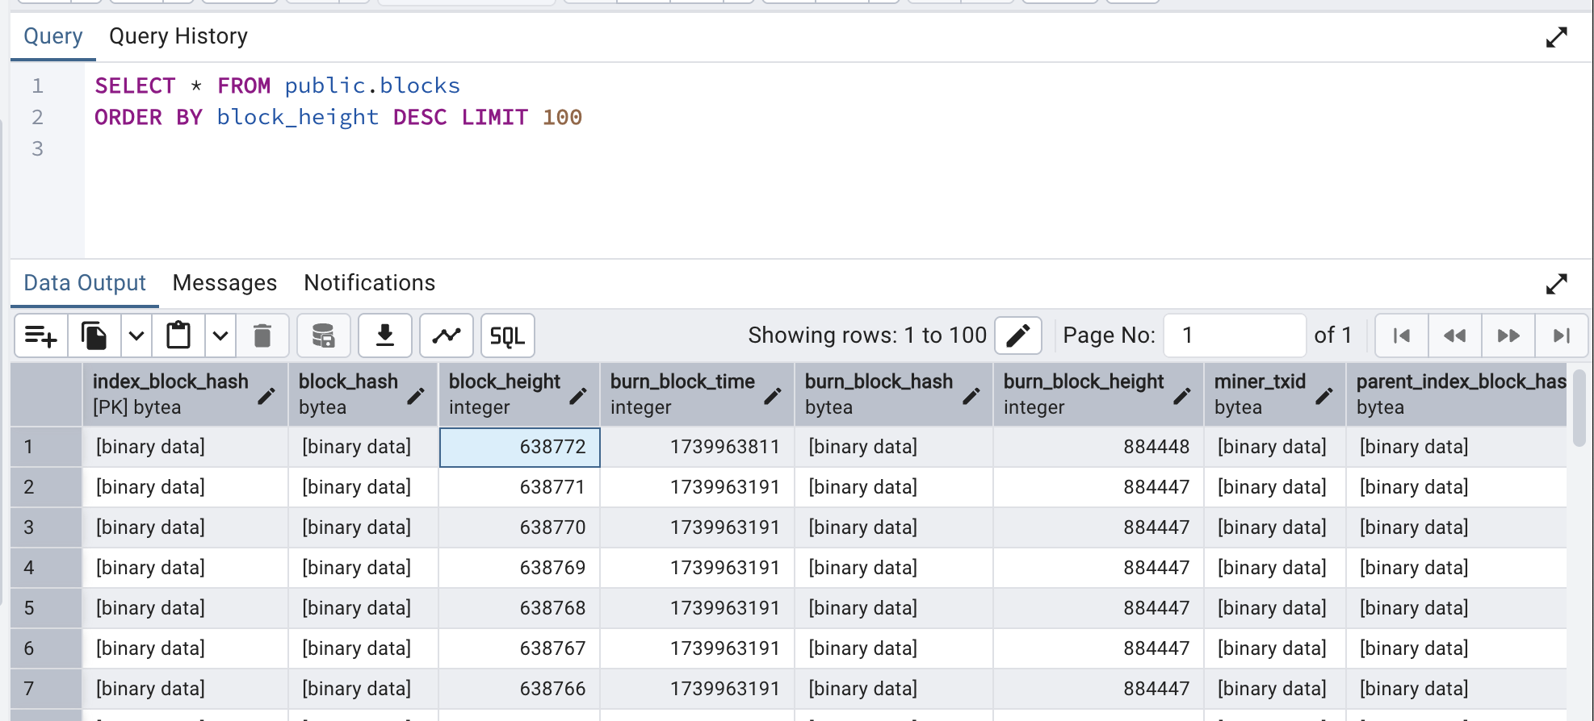Click the Add row icon

[41, 335]
